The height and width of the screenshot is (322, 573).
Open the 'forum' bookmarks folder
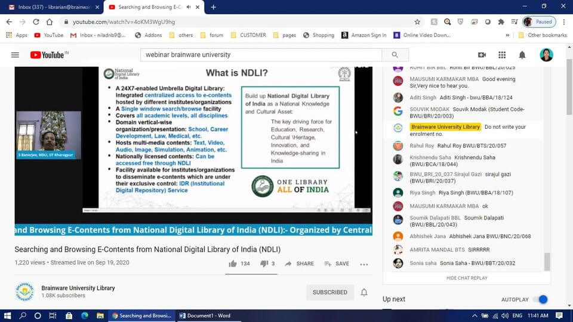click(x=211, y=35)
